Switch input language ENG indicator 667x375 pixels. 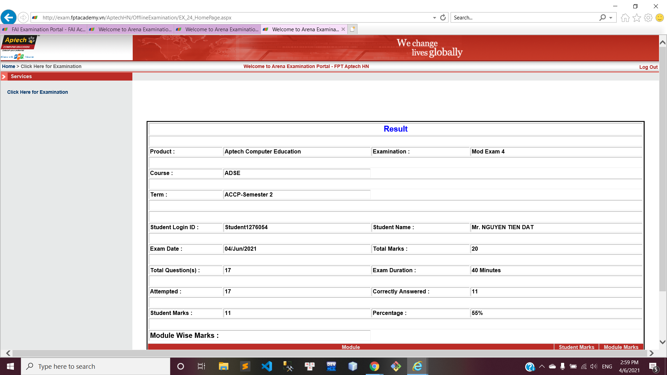607,366
